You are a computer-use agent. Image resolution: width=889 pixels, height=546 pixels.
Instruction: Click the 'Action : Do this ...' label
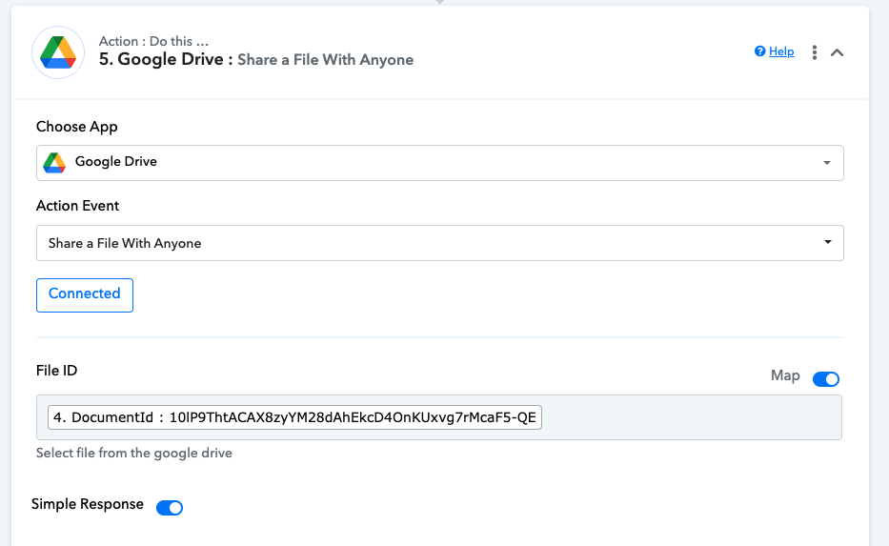153,41
